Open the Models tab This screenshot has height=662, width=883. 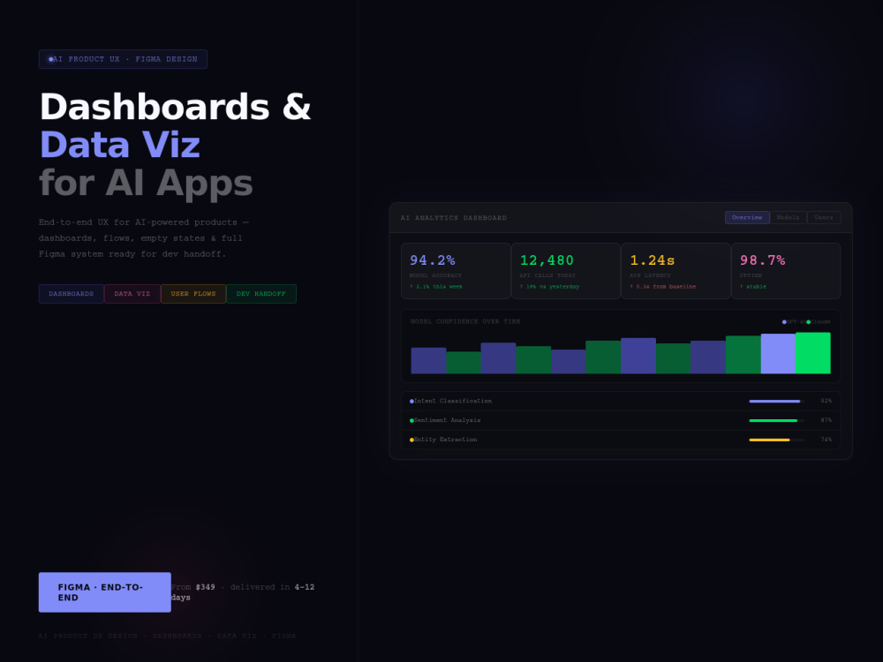pyautogui.click(x=788, y=217)
